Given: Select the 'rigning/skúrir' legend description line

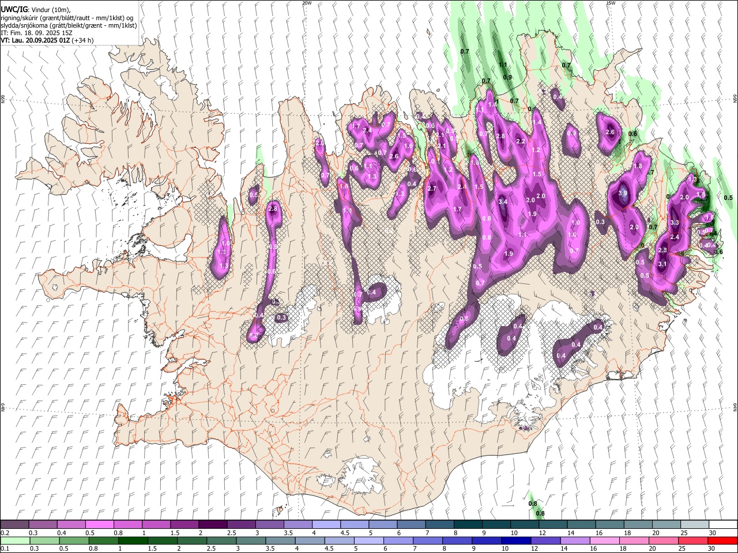Looking at the screenshot, I should point(66,18).
